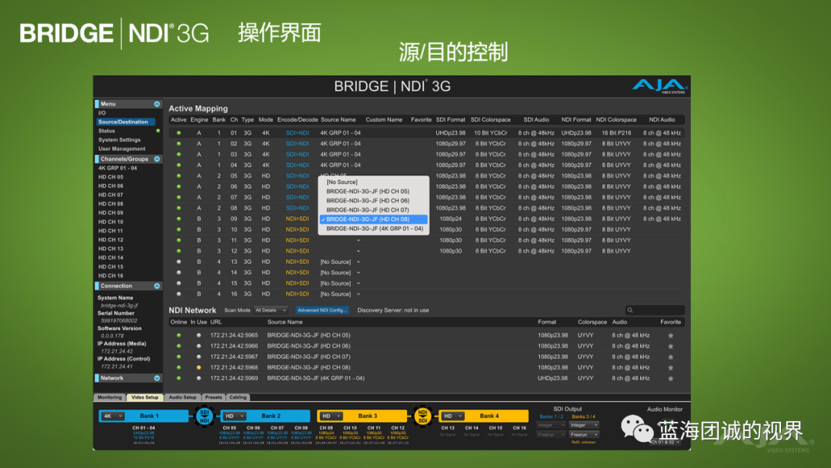Screen dimensions: 831x468
Task: Open the I/O menu page
Action: 102,113
